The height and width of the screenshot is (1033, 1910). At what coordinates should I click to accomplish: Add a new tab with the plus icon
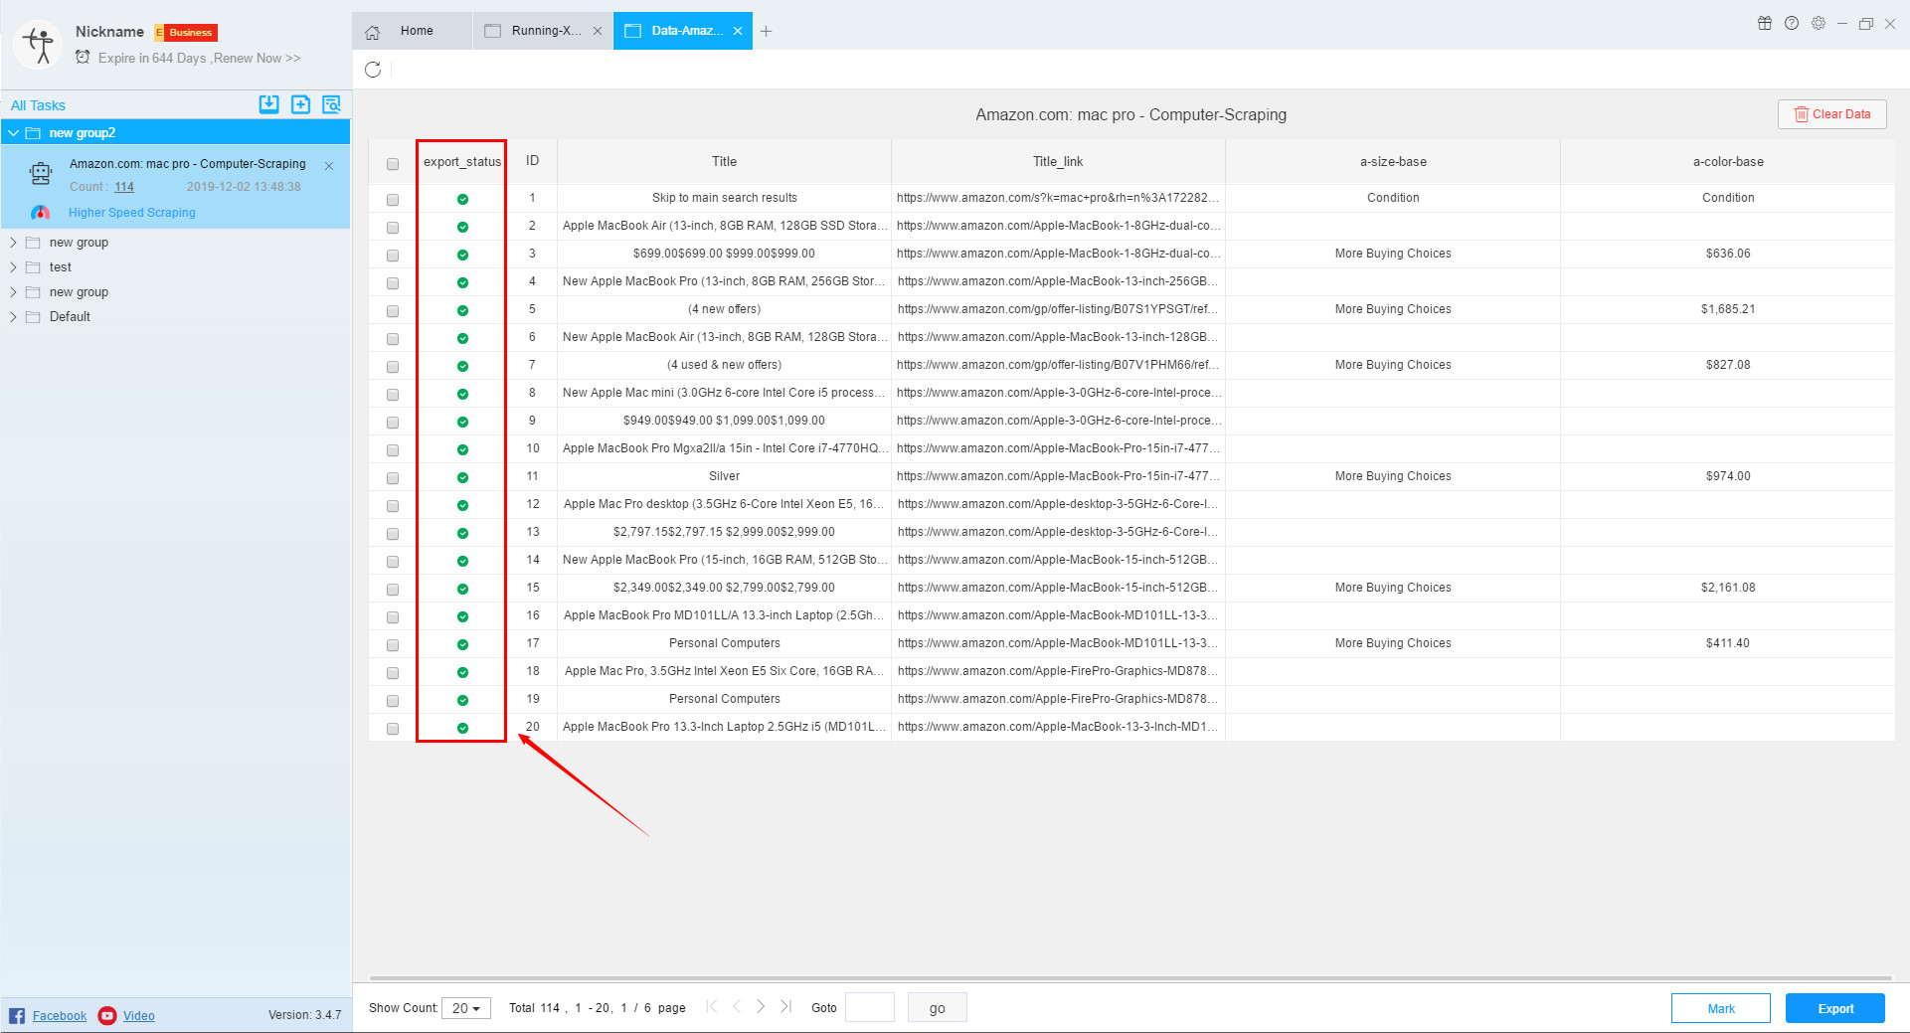coord(766,31)
